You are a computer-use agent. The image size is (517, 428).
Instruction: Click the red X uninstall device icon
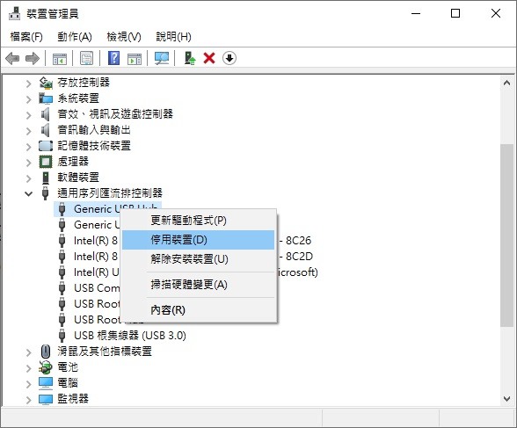coord(209,58)
